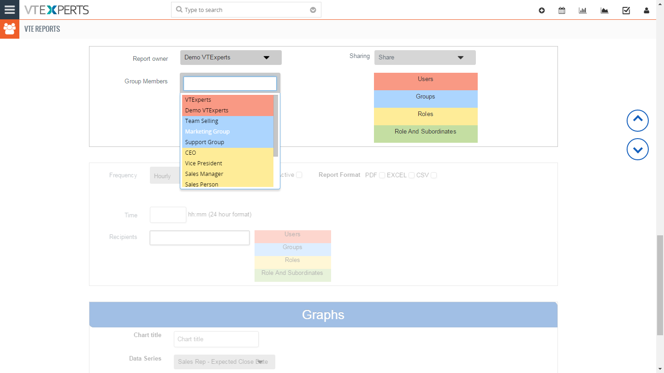Click the Groups legend swatch under Sharing
Viewport: 664px width, 373px height.
(x=426, y=99)
